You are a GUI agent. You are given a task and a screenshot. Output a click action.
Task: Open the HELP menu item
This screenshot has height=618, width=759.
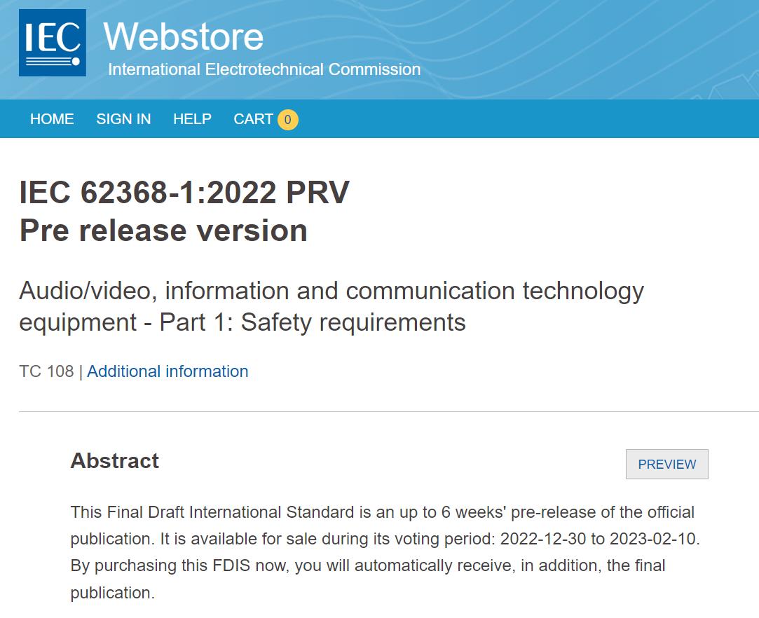click(x=192, y=119)
